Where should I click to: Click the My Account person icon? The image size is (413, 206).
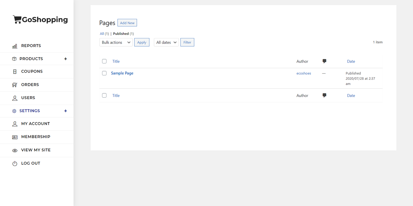point(15,124)
